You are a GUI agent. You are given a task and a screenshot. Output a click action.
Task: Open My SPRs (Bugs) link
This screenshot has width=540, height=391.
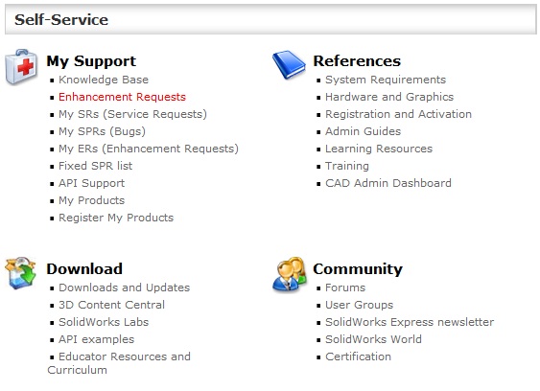(102, 131)
